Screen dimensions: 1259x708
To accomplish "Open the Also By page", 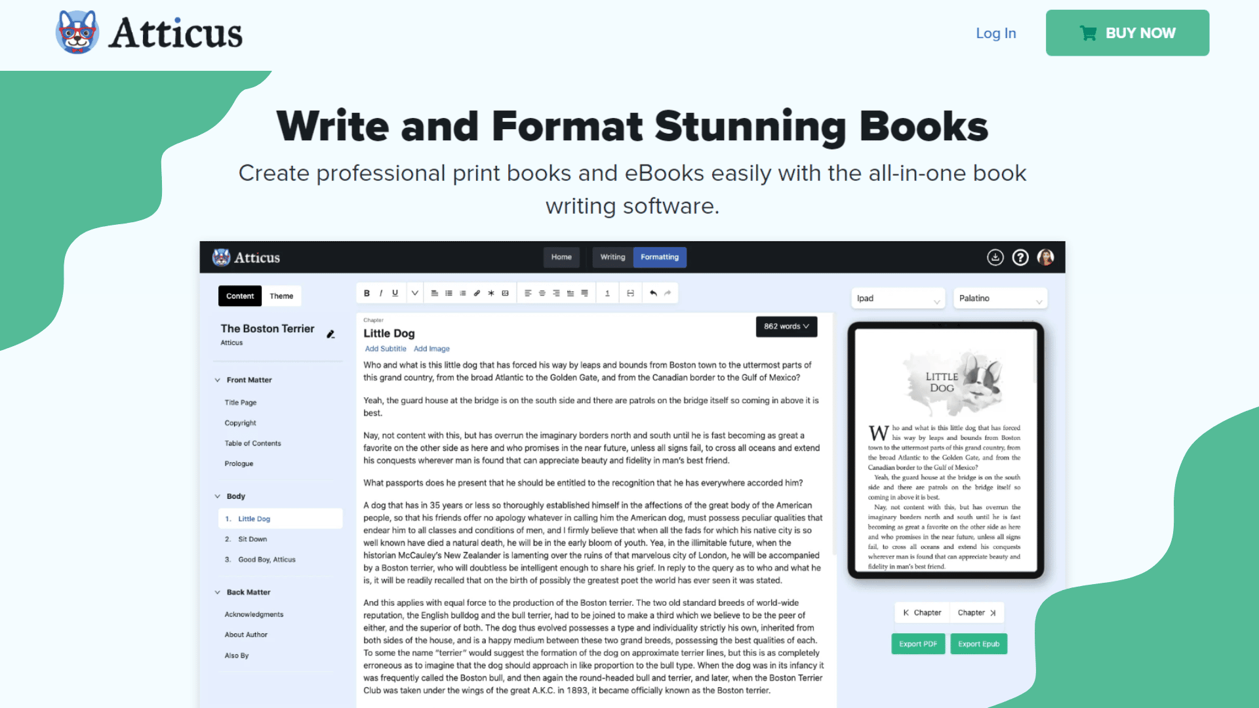I will point(236,656).
